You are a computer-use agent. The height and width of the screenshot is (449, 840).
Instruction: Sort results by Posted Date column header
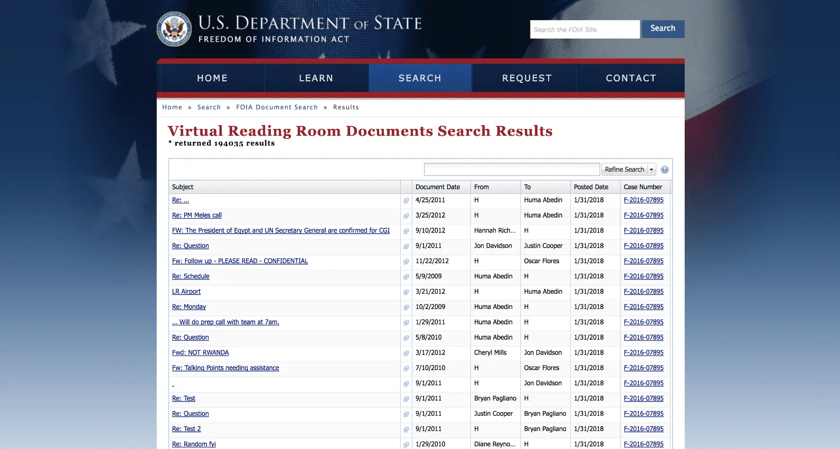point(591,187)
